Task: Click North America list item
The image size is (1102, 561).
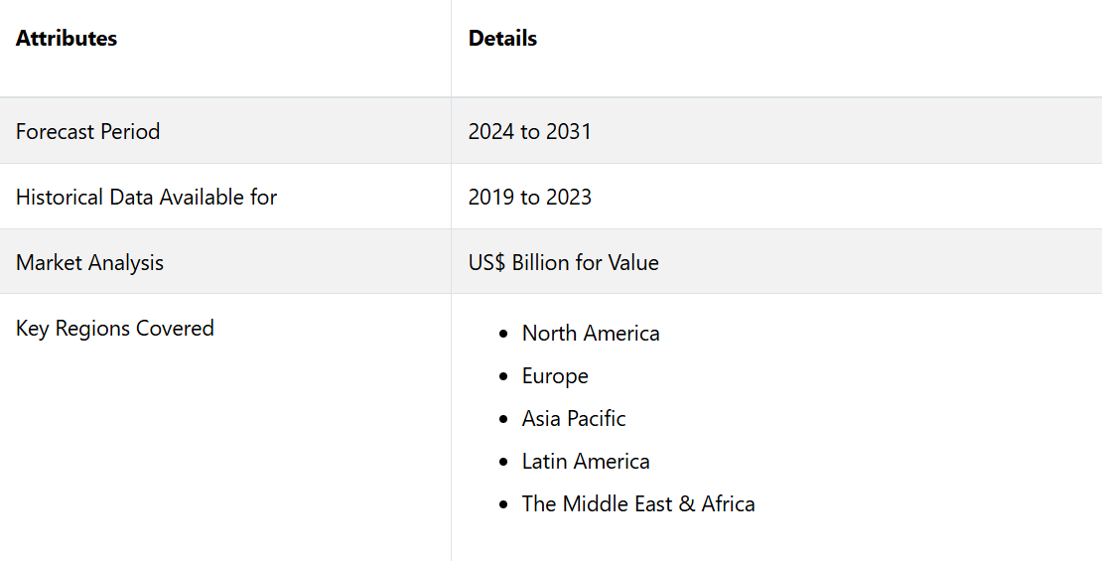Action: (591, 334)
